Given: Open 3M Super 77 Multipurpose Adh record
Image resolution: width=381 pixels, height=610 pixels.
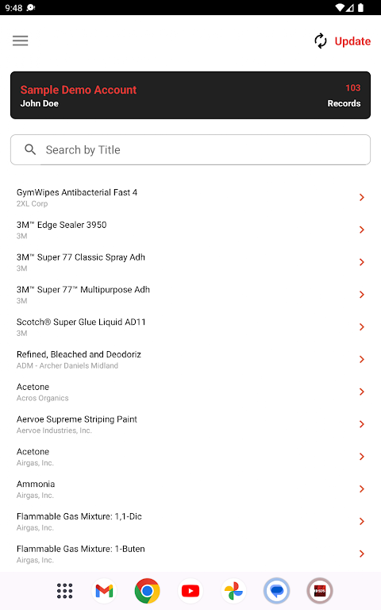Looking at the screenshot, I should [x=190, y=295].
